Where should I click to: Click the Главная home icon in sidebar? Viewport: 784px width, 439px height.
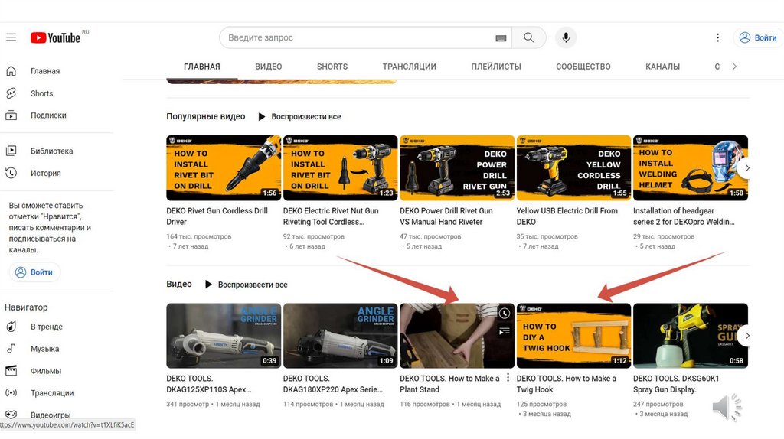11,71
